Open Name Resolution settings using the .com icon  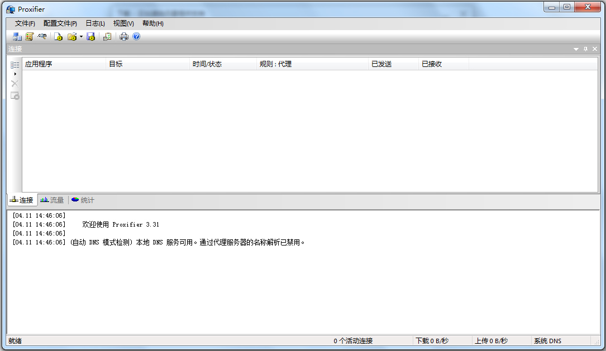coord(42,36)
